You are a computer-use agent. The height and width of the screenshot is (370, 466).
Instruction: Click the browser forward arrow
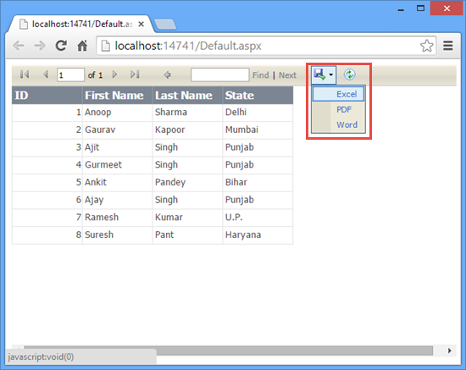click(x=40, y=46)
